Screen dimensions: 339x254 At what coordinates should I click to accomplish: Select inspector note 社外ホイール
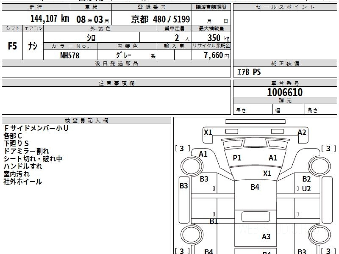(x=23, y=181)
